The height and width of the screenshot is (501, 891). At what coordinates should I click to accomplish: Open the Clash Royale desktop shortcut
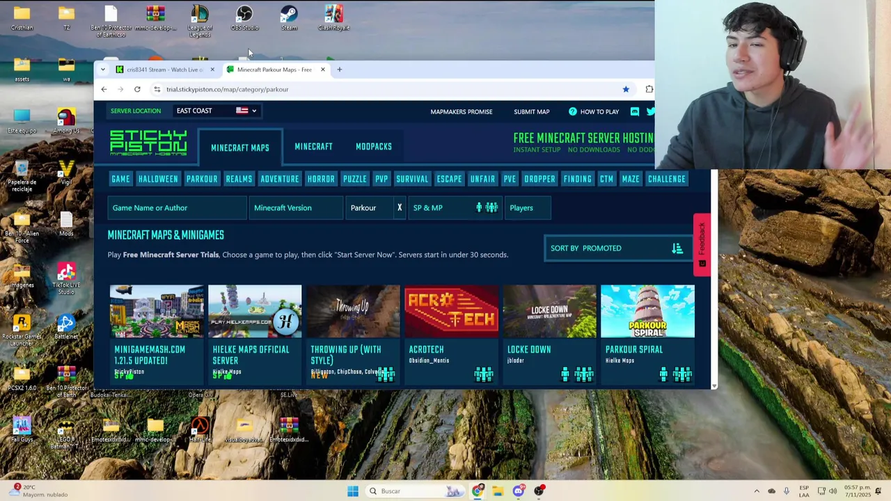(333, 18)
